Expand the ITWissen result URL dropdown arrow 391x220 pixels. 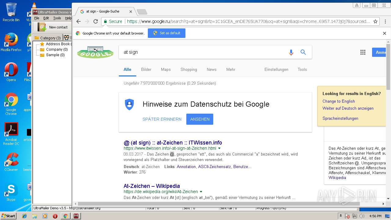pyautogui.click(x=219, y=148)
